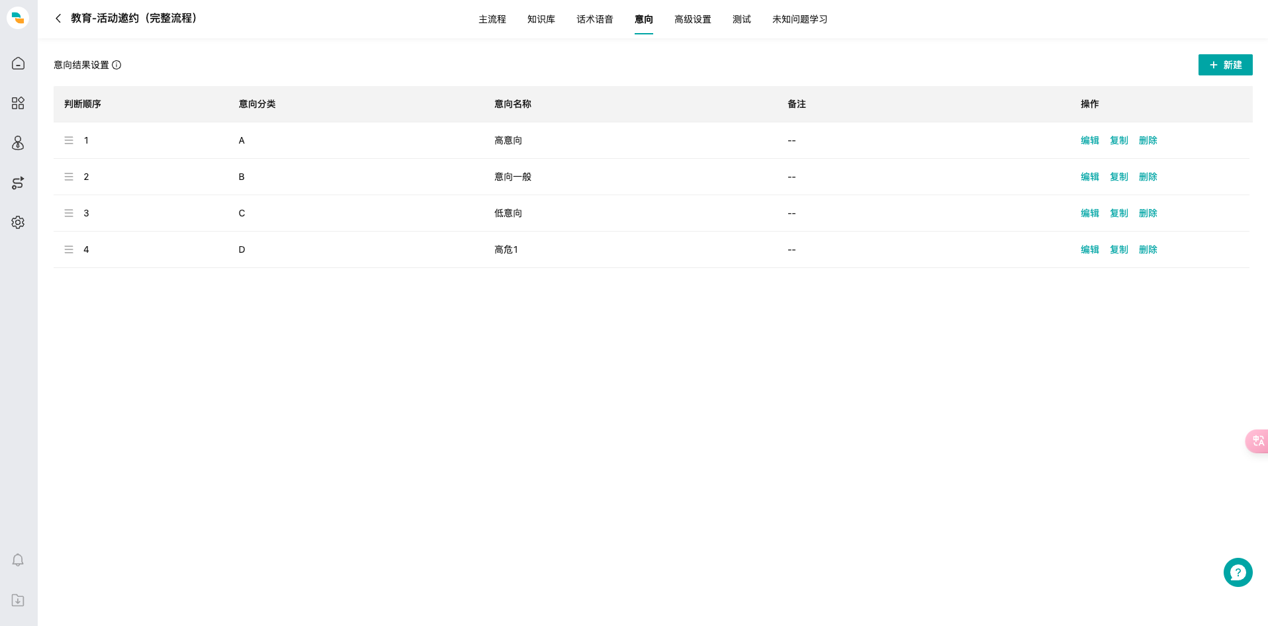This screenshot has height=626, width=1268.
Task: Select the 意向 tab
Action: [x=644, y=19]
